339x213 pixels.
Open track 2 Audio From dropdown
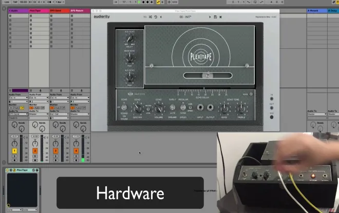[39, 98]
